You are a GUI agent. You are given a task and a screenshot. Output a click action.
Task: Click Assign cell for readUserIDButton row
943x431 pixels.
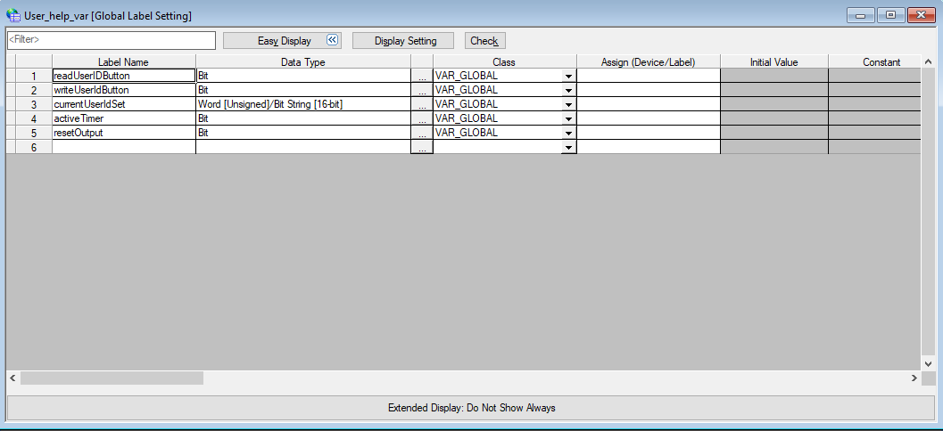649,76
